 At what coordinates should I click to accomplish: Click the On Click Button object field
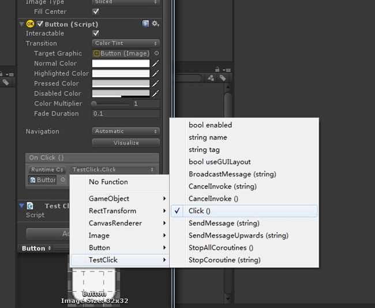click(x=43, y=179)
